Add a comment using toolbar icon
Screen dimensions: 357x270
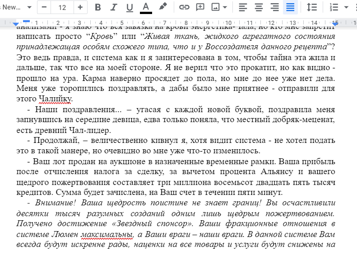tap(200, 7)
